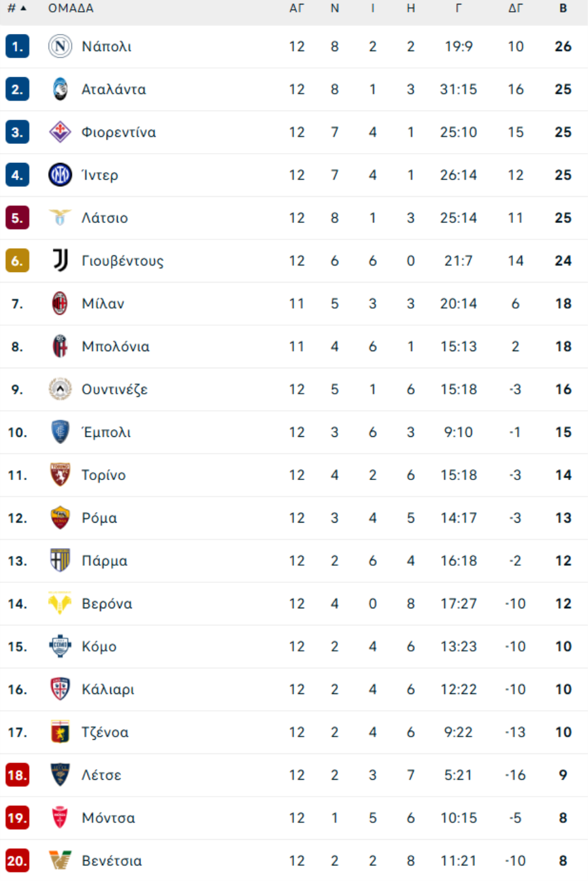The width and height of the screenshot is (588, 881).
Task: Click the Roma wolf crest
Action: click(60, 518)
